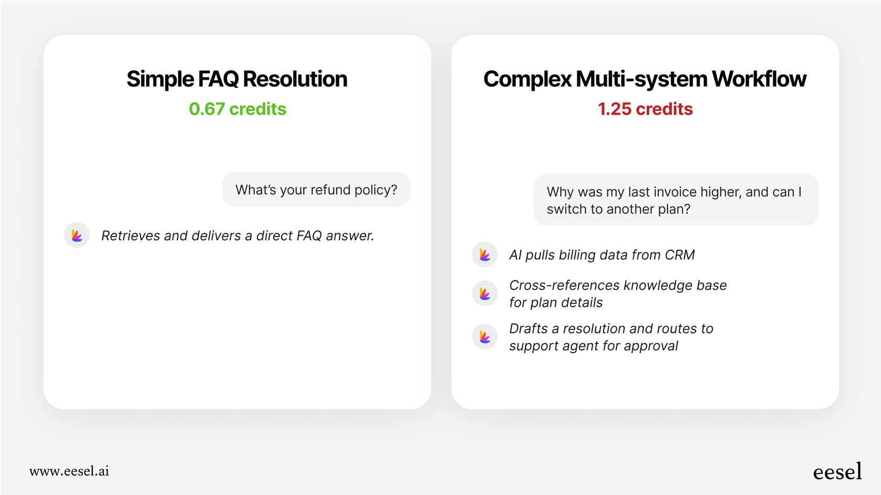Select the Retrieves and delivers FAQ answer text
881x495 pixels.
coord(238,236)
